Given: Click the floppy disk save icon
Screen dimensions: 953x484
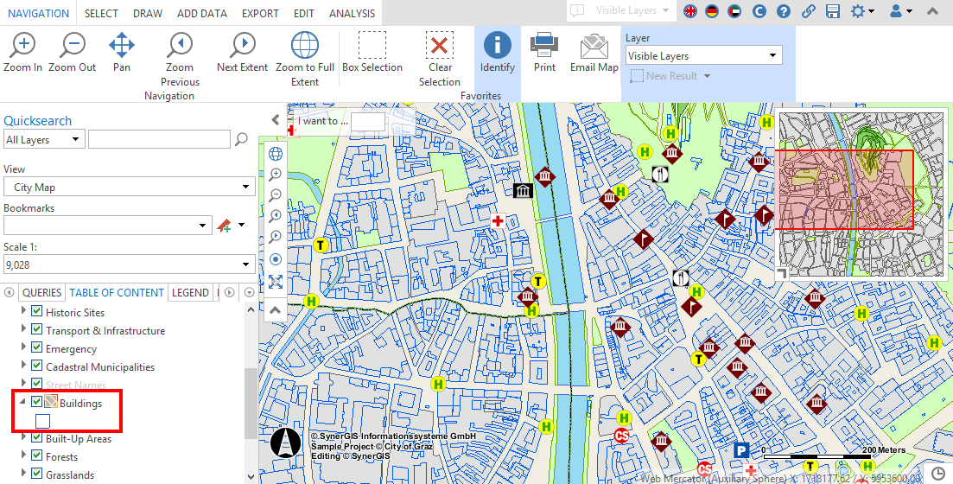Looking at the screenshot, I should coord(833,11).
